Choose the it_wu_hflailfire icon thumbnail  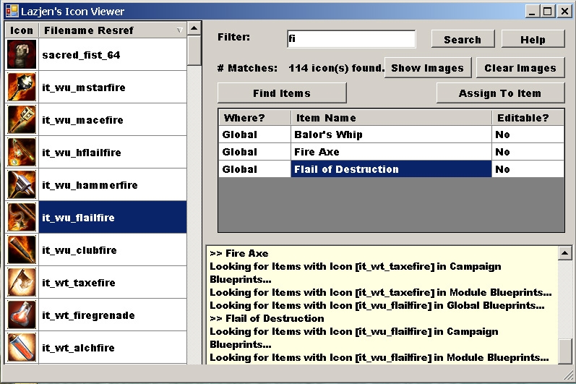[22, 153]
